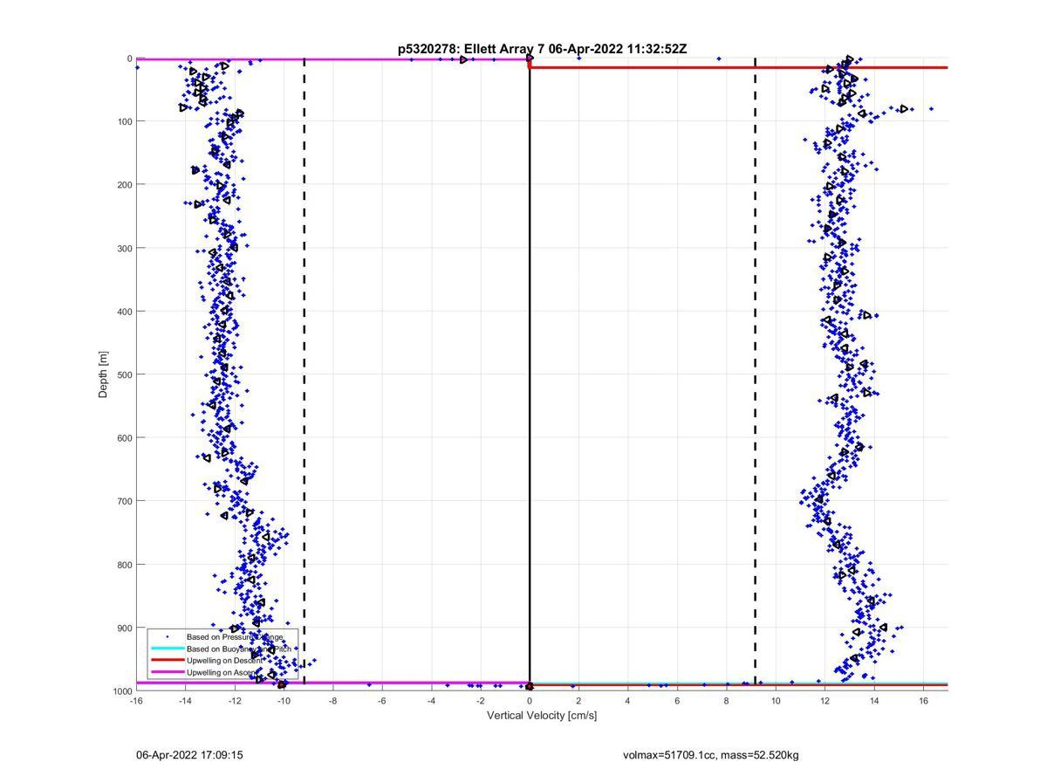Viewport: 1047px width, 776px height.
Task: Click velocity axis tick label '-4'
Action: click(431, 701)
